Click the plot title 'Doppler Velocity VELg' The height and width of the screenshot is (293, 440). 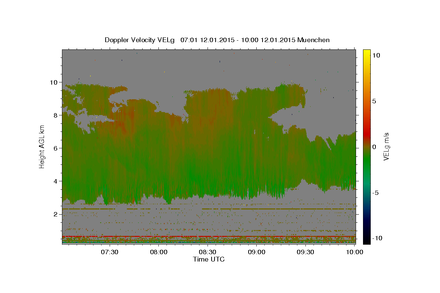140,40
